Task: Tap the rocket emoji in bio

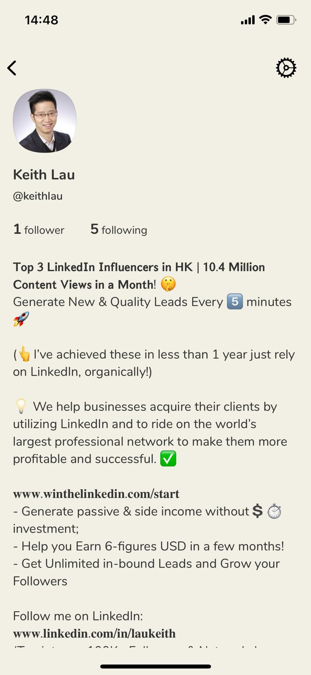Action: tap(21, 319)
